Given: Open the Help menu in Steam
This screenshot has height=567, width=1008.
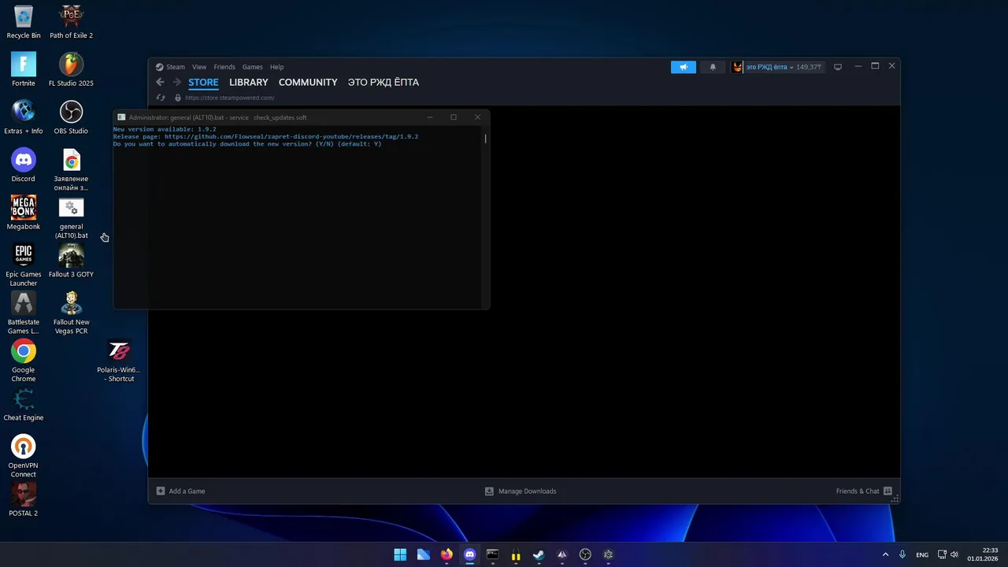Looking at the screenshot, I should click(x=276, y=67).
